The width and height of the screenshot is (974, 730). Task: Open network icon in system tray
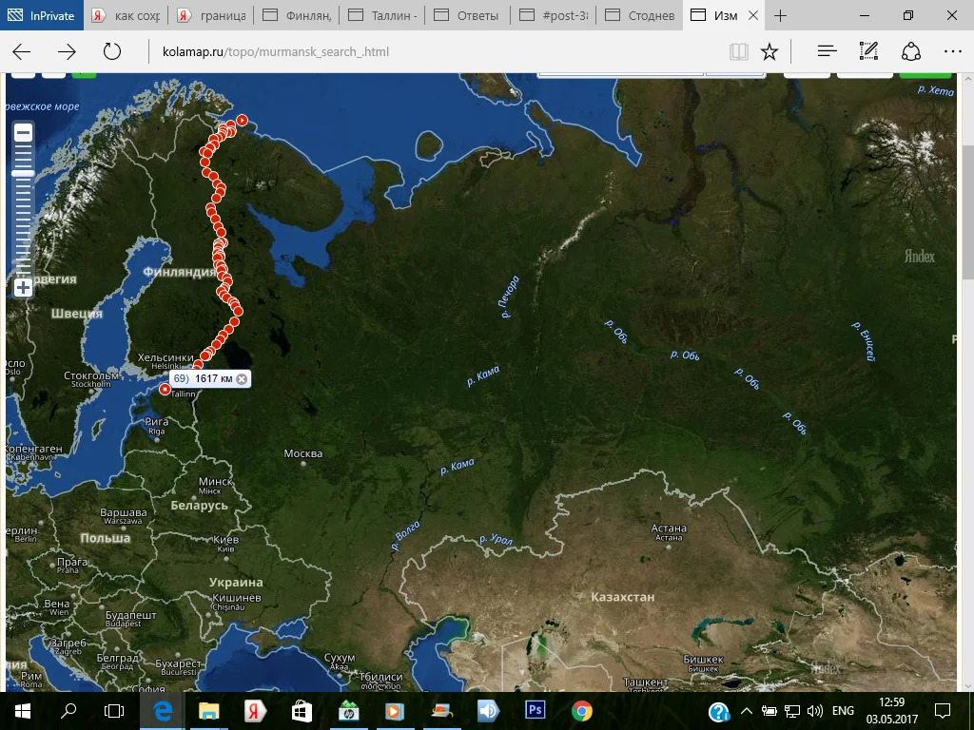pyautogui.click(x=792, y=711)
